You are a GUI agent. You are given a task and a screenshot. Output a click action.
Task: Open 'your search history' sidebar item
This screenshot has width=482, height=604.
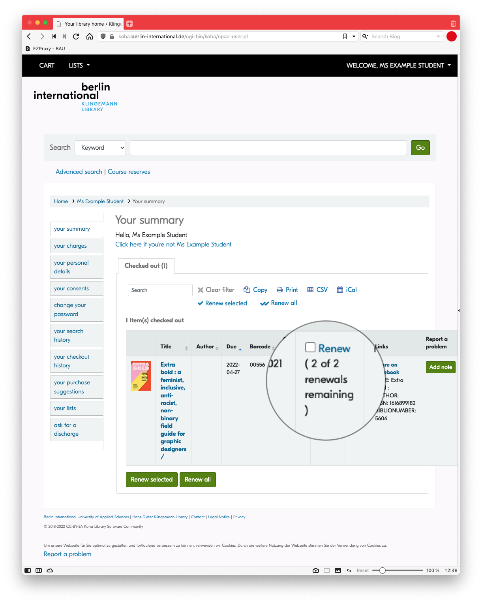click(77, 335)
